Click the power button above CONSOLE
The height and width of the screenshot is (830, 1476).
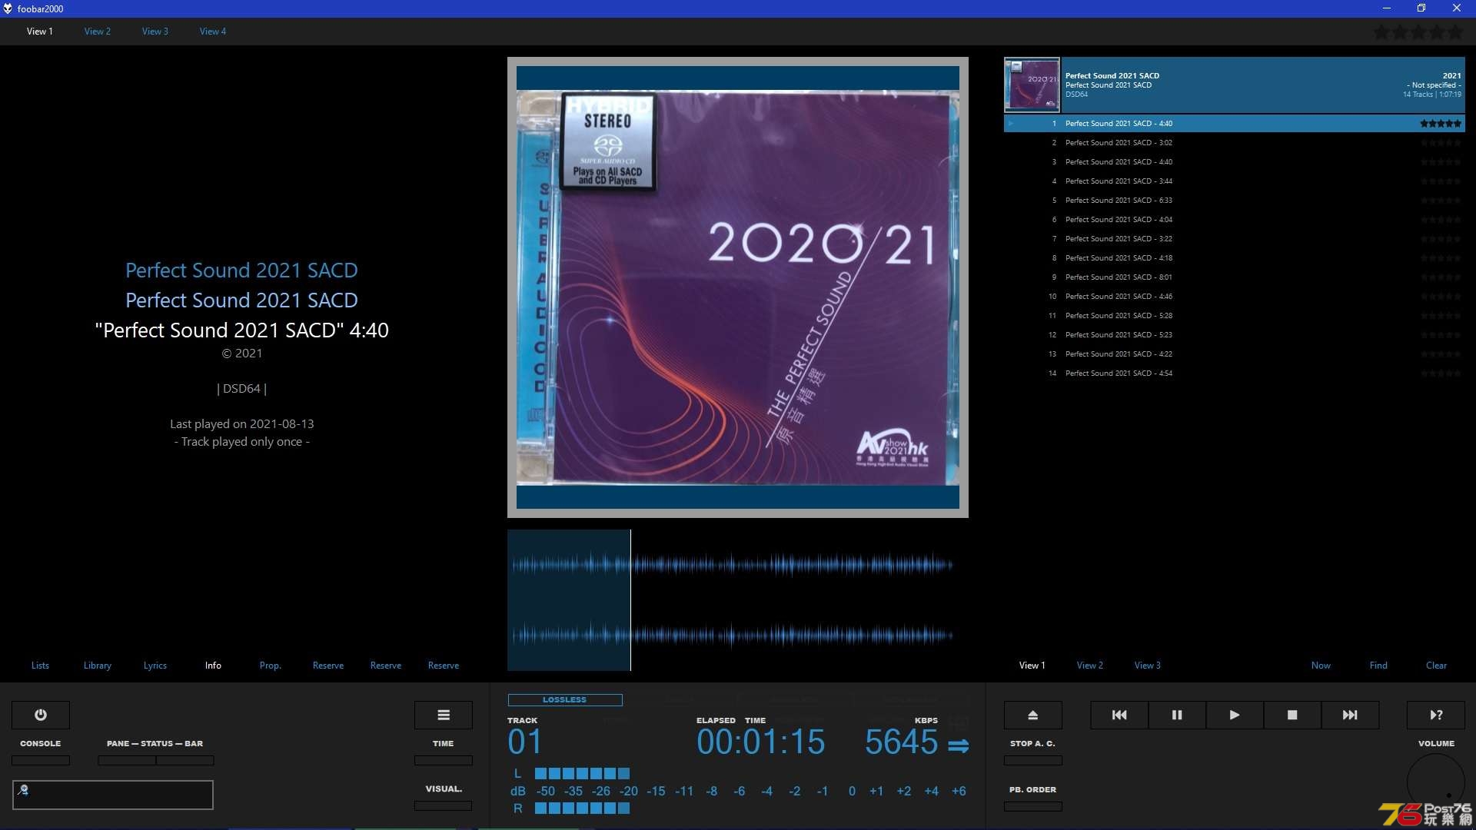(41, 715)
